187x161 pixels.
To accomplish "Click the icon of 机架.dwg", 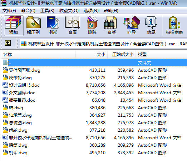I will point(5,152).
